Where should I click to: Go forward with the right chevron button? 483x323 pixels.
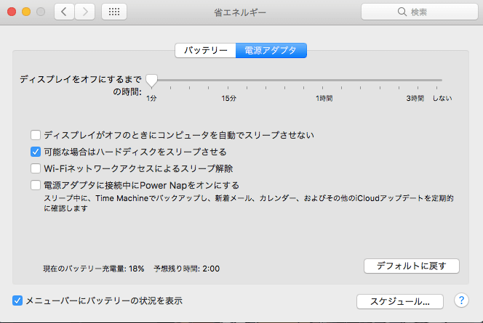click(84, 12)
